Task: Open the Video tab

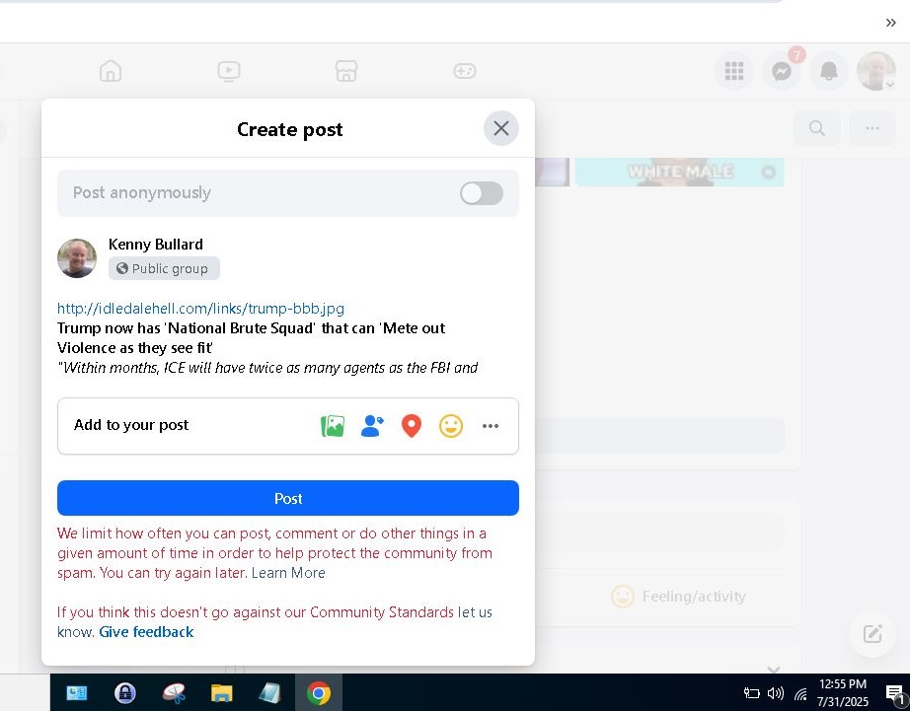Action: [228, 71]
